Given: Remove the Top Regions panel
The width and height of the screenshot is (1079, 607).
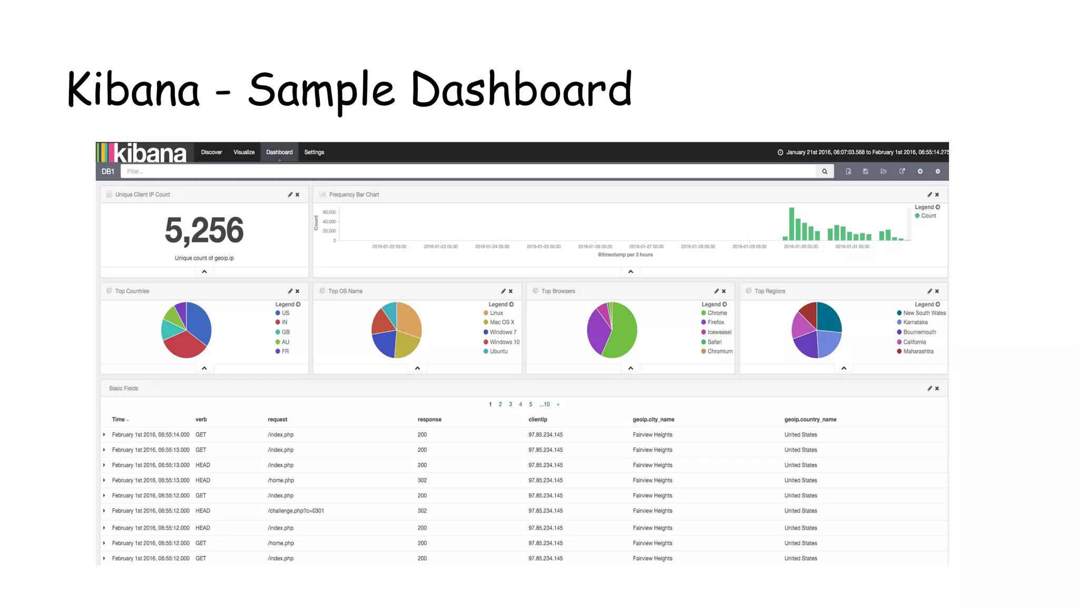Looking at the screenshot, I should click(937, 291).
